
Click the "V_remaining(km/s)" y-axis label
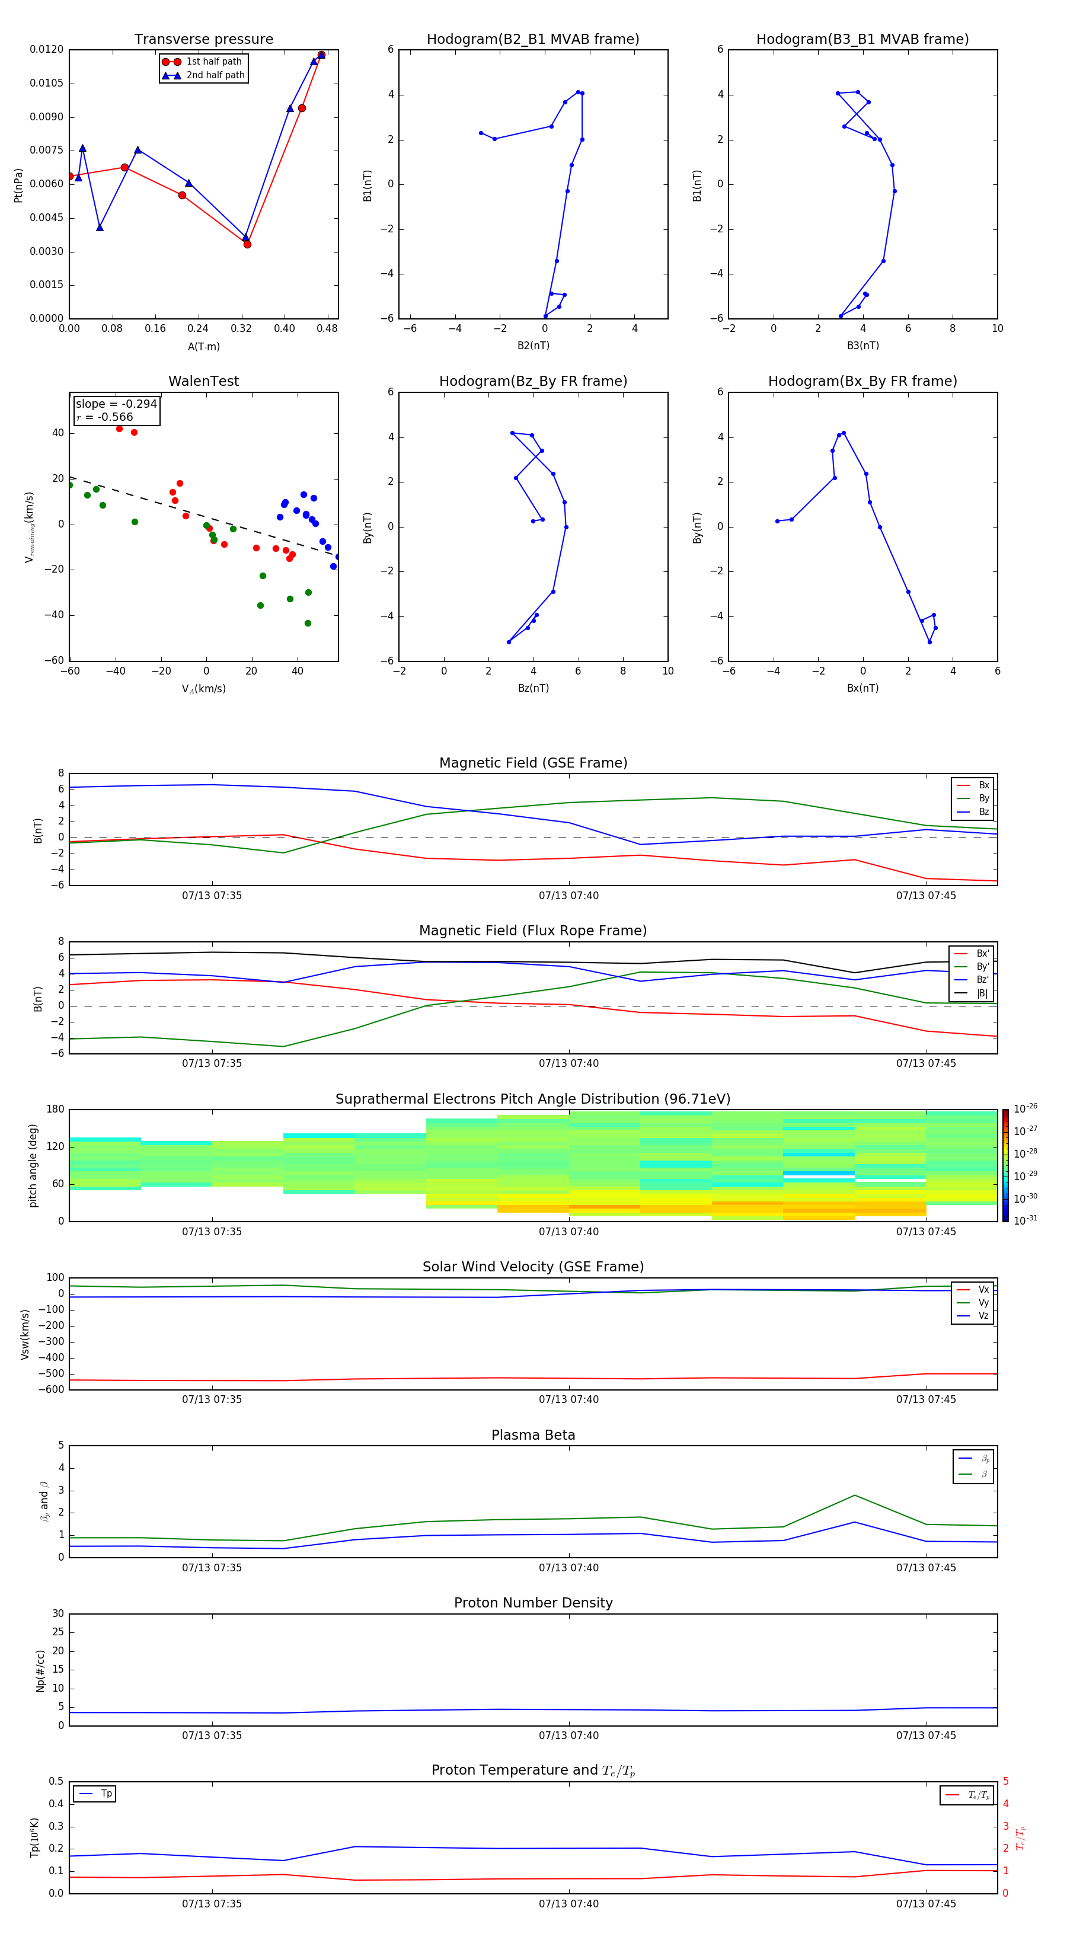(x=30, y=527)
